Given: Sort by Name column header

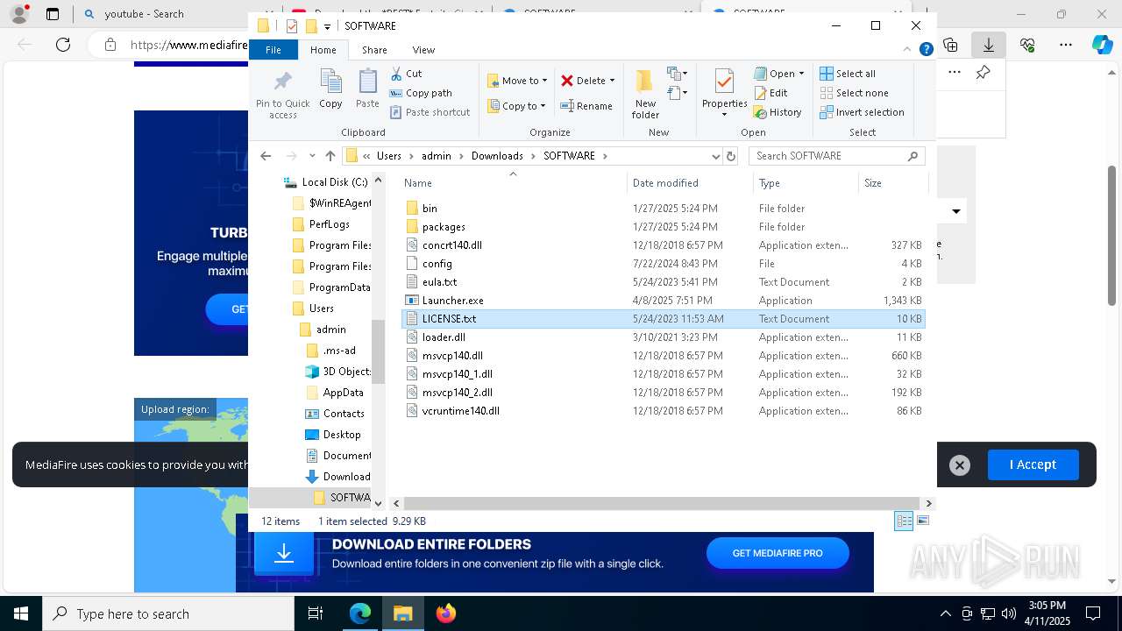Looking at the screenshot, I should point(514,183).
